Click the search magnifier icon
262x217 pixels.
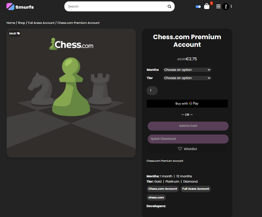point(169,7)
